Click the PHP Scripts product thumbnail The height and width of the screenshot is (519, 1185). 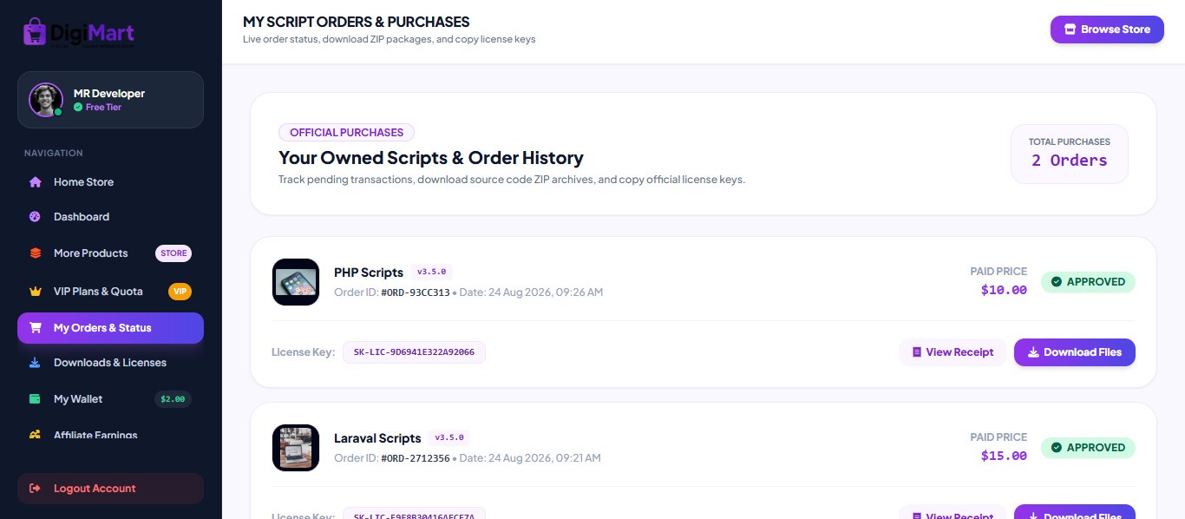pos(296,282)
